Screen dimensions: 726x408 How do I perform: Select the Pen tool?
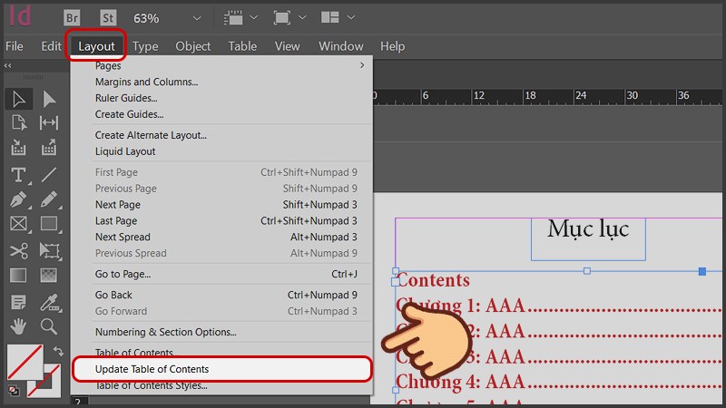18,199
